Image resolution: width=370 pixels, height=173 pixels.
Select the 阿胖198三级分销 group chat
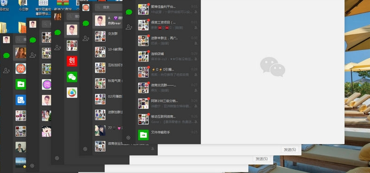click(x=168, y=103)
